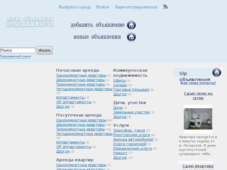Open 'Выбрать город' menu item
The height and width of the screenshot is (170, 227).
[75, 7]
